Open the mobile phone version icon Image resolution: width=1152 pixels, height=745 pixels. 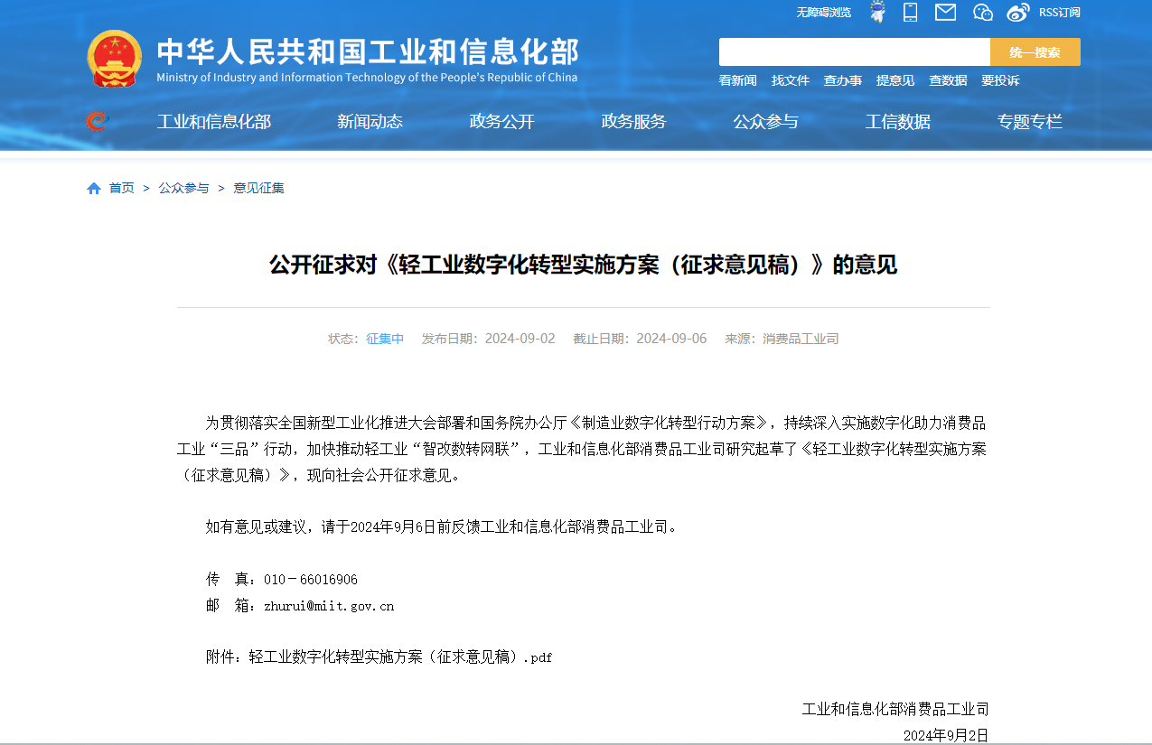(x=911, y=12)
